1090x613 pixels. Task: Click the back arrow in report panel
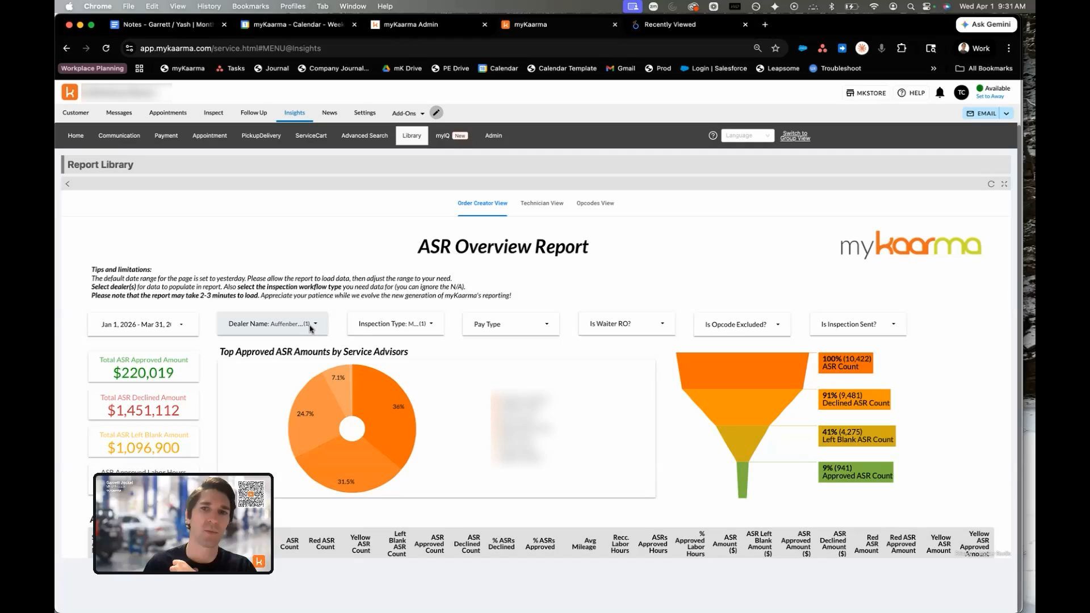[68, 184]
